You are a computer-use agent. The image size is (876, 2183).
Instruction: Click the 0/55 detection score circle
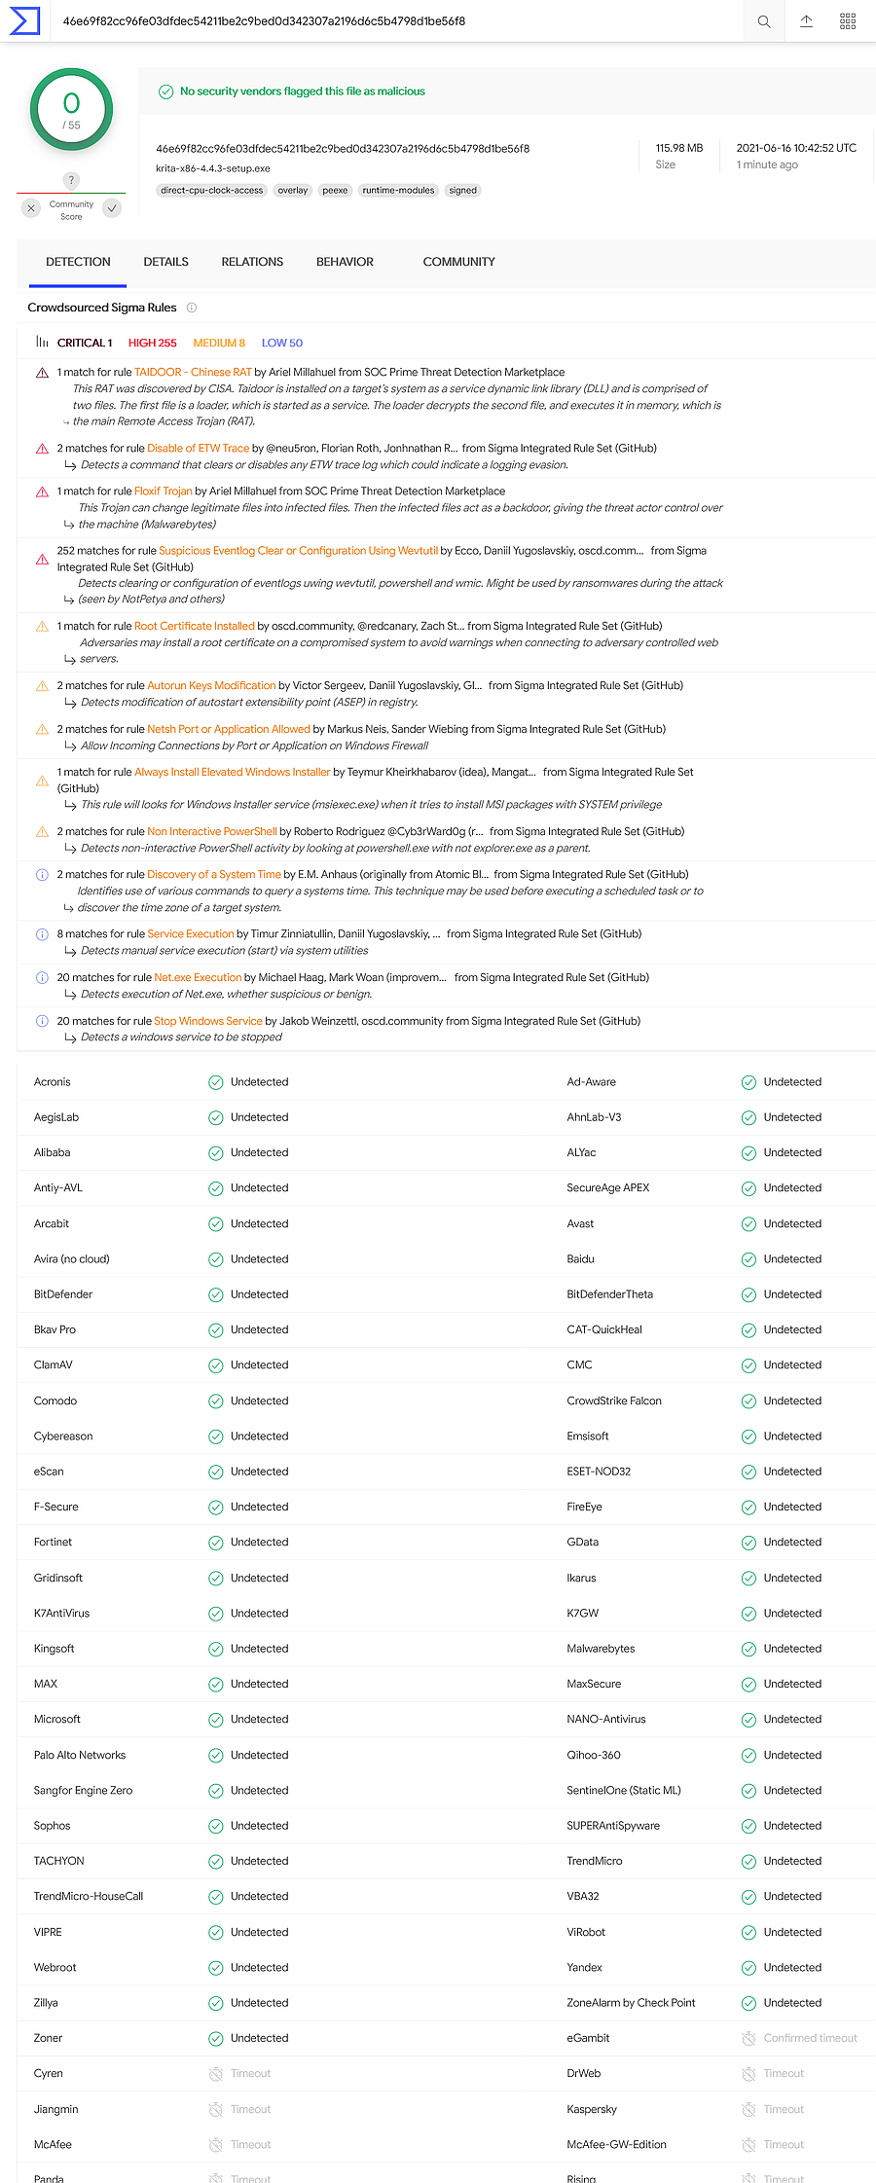click(x=71, y=110)
